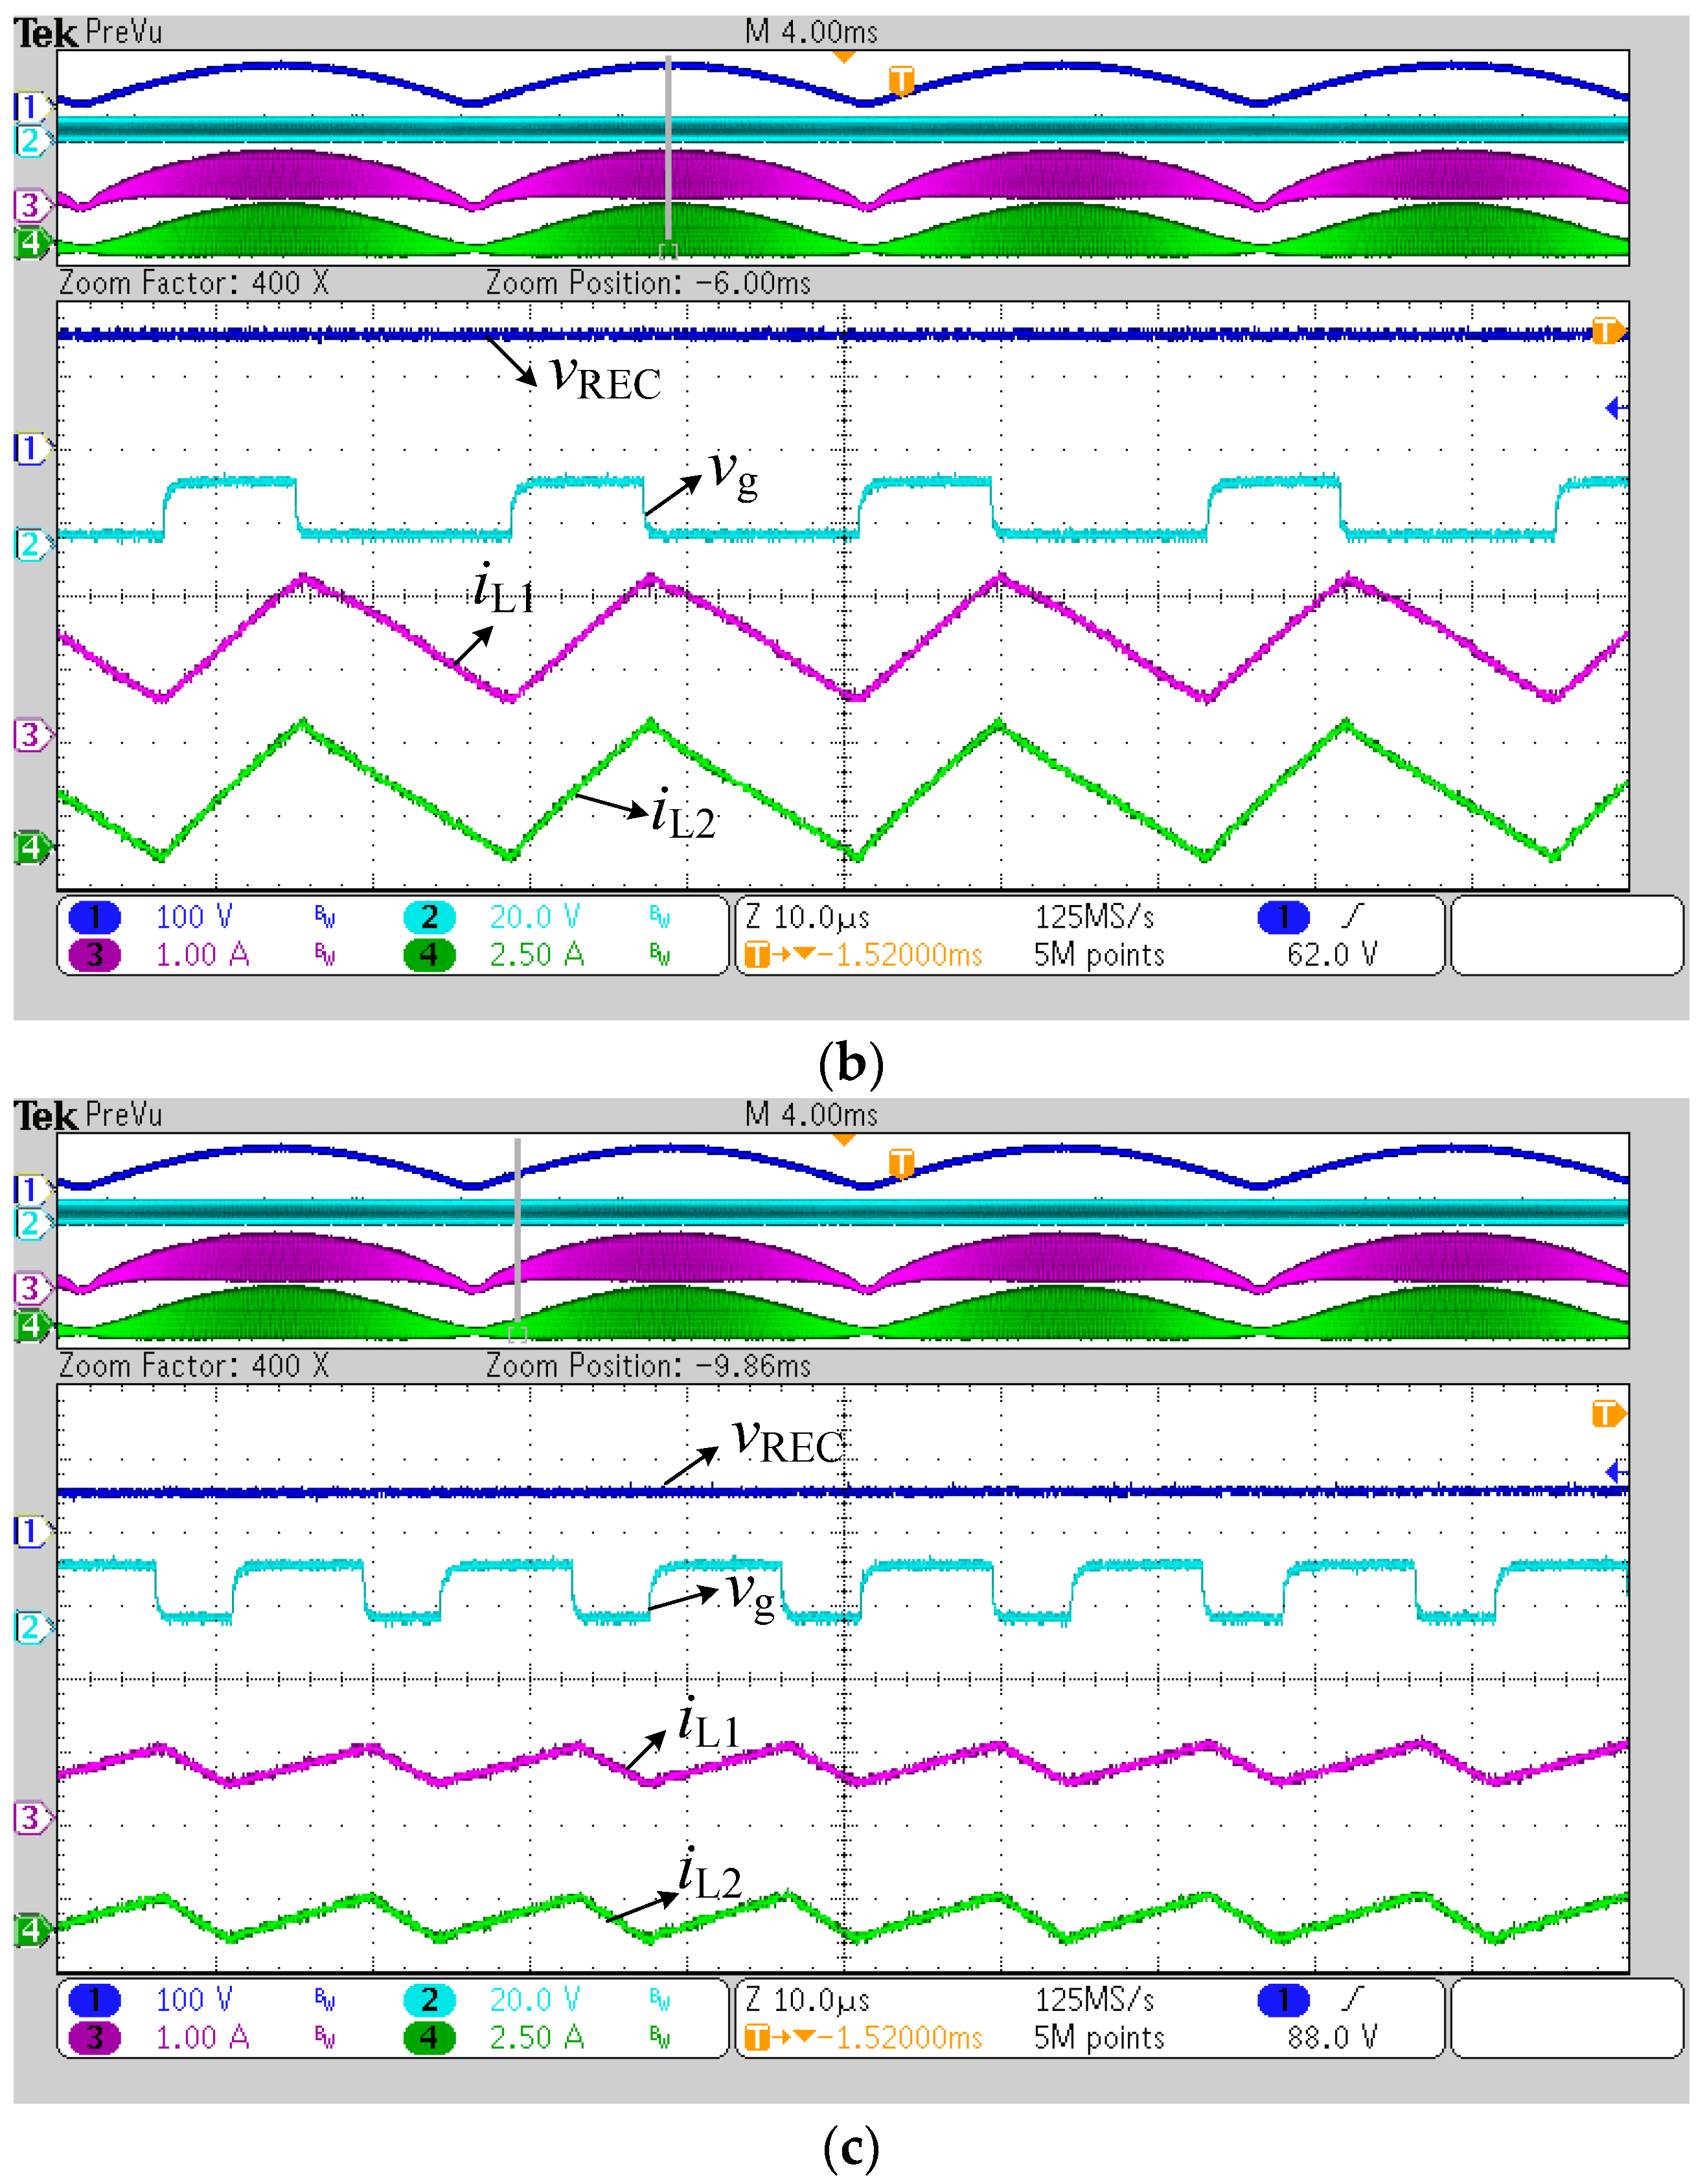Screen dimensions: 1705x2184
Task: Click '125MS/s' sample rate in (b)
Action: [1094, 917]
